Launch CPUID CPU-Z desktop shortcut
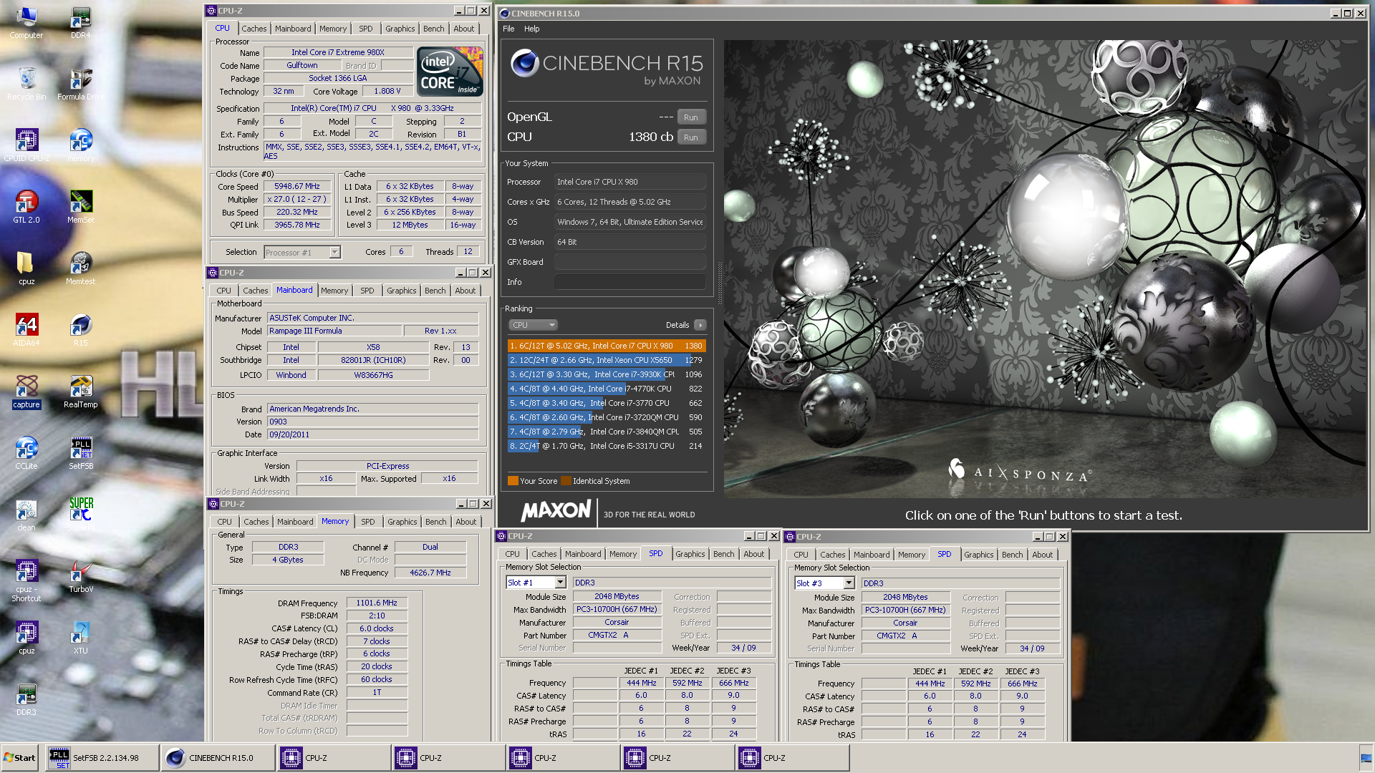Viewport: 1375px width, 773px height. click(26, 145)
